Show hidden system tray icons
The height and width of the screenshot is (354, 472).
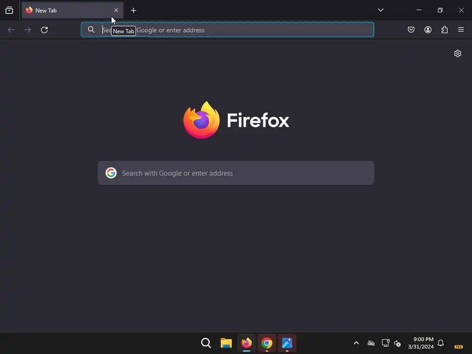point(356,343)
